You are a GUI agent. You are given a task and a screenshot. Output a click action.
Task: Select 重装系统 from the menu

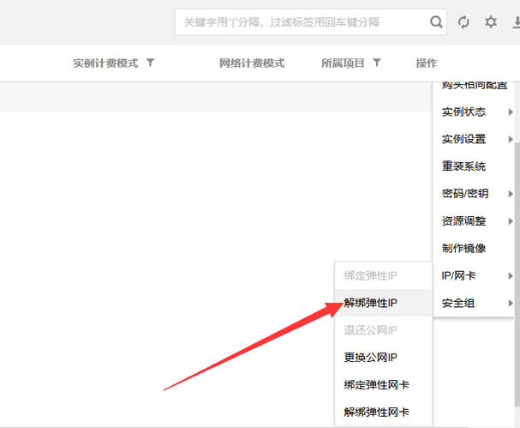pos(474,166)
